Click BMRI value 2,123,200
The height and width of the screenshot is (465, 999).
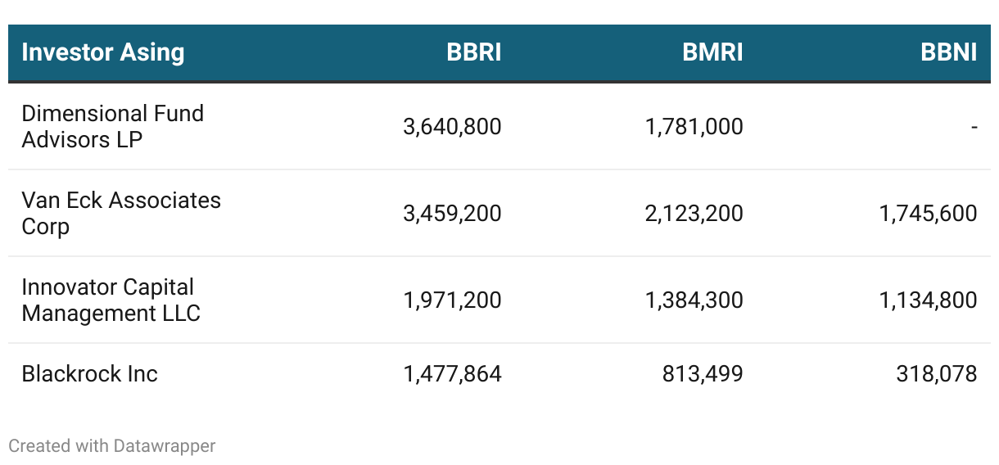pos(694,214)
